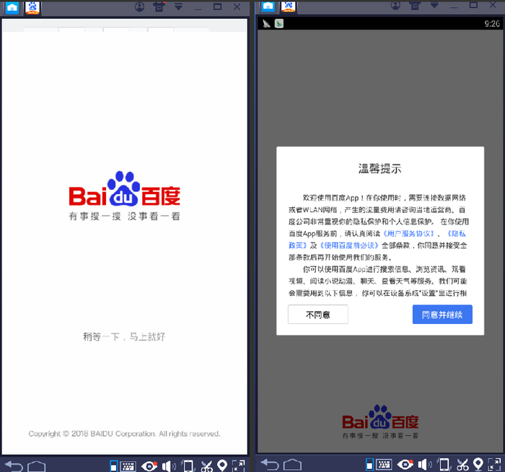The image size is (505, 472).
Task: Click the muted notification icon in status bar
Action: 266,24
